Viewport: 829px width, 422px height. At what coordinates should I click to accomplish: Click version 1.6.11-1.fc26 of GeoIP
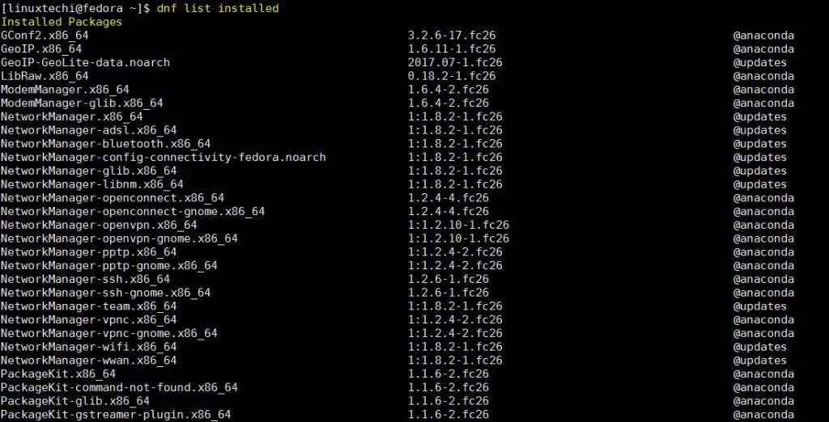pyautogui.click(x=452, y=49)
